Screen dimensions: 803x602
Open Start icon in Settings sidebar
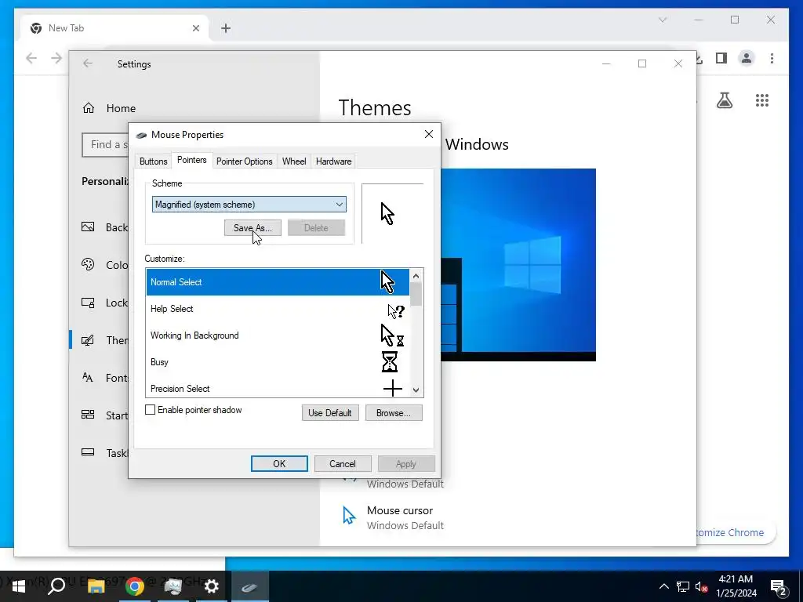pyautogui.click(x=88, y=415)
